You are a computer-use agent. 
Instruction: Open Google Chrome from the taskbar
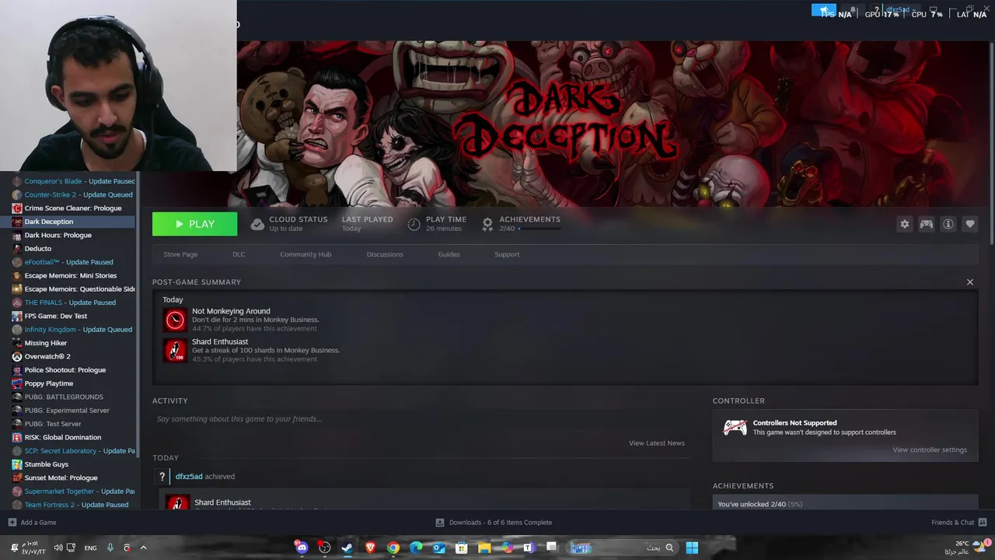coord(393,548)
